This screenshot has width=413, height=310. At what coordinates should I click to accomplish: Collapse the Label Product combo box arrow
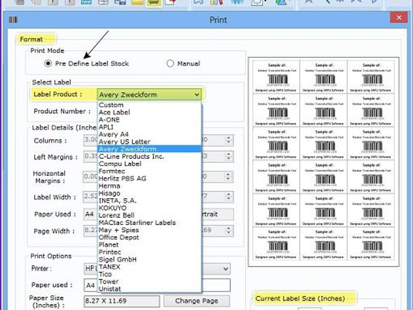click(x=196, y=95)
